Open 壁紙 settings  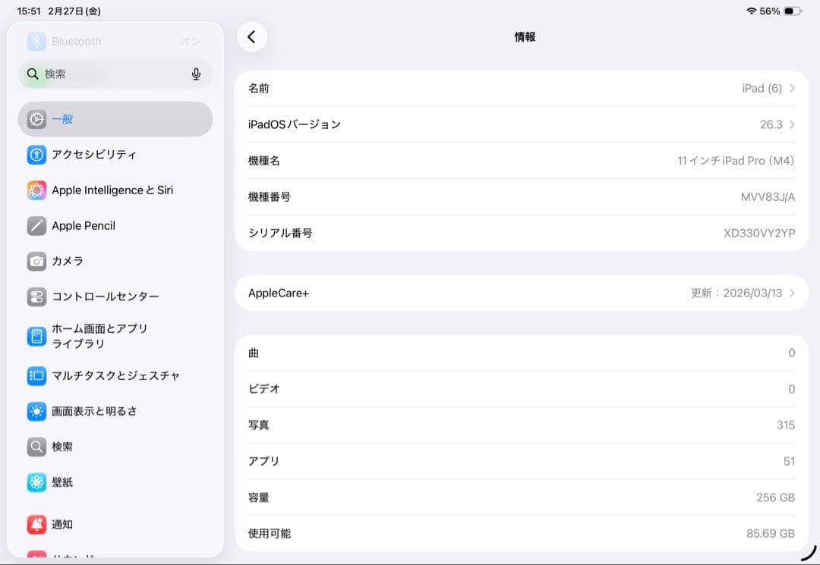coord(115,482)
